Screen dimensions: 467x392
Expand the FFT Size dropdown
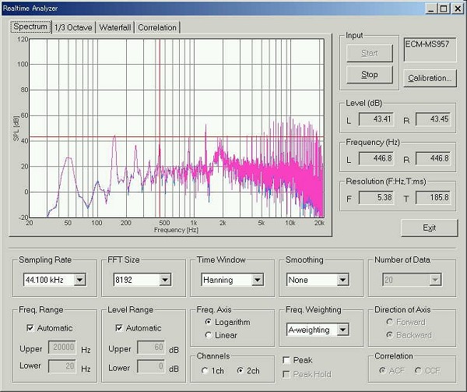[165, 280]
